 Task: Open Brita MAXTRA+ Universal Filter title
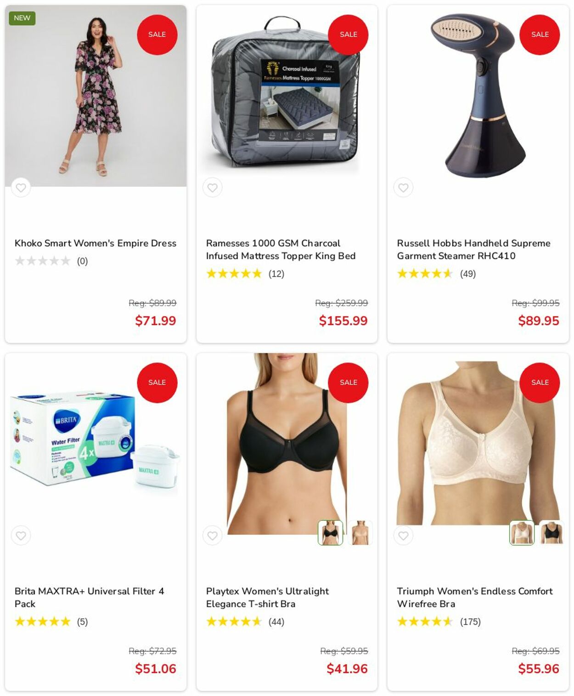(89, 598)
